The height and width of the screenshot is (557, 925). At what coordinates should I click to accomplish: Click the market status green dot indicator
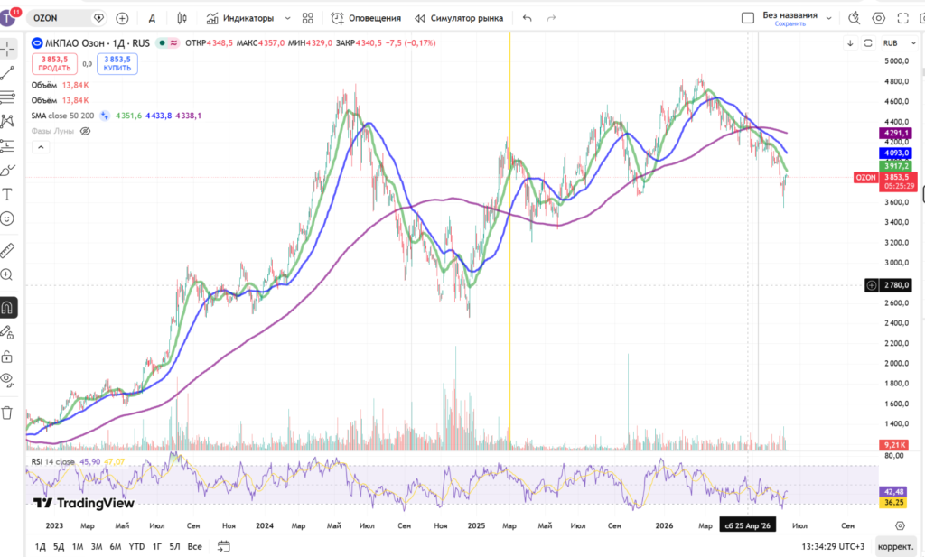pos(162,43)
